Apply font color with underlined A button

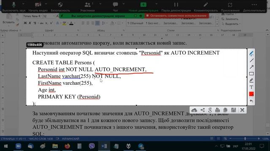(71, 23)
